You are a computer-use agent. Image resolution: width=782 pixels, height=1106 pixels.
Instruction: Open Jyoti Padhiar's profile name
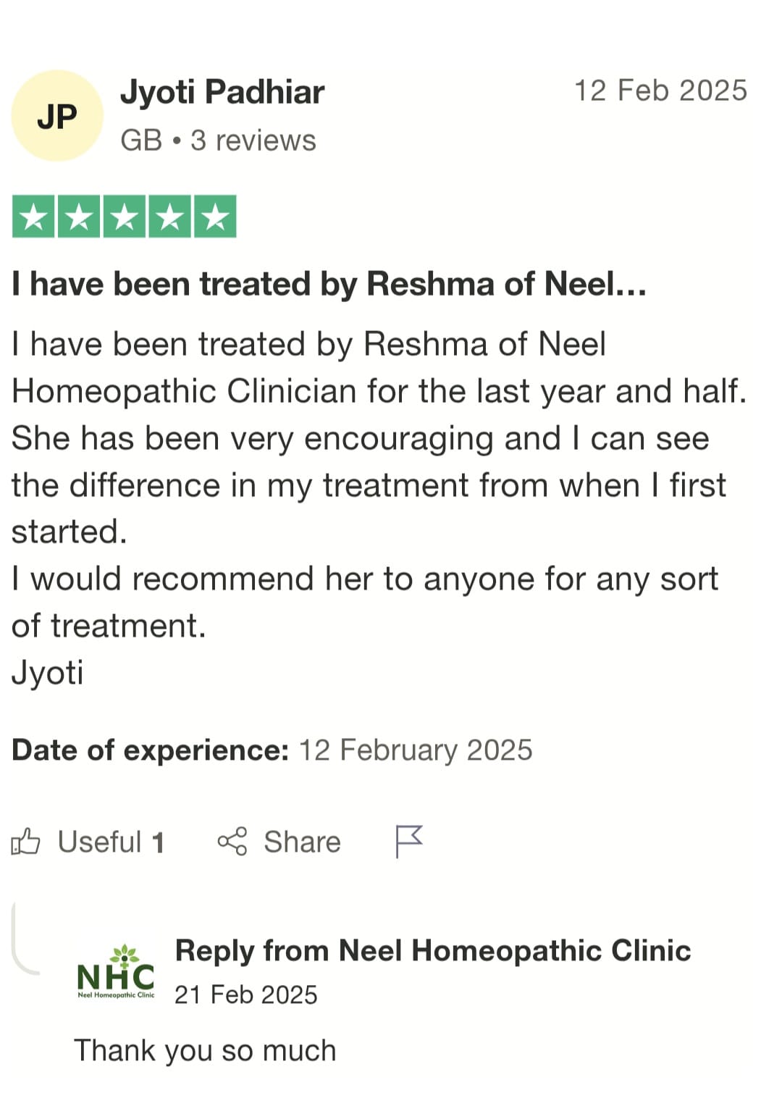pyautogui.click(x=222, y=92)
